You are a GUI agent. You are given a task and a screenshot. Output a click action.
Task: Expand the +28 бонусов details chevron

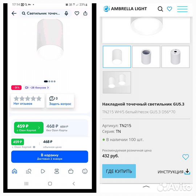pyautogui.click(x=48, y=87)
